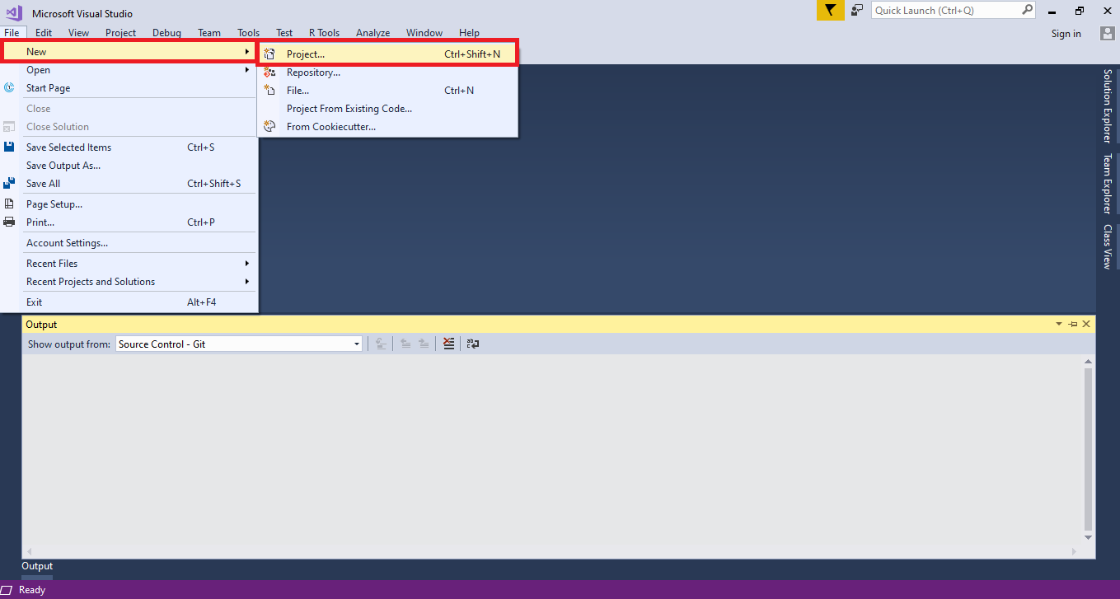Clear all Output window text
Viewport: 1120px width, 599px height.
tap(448, 343)
